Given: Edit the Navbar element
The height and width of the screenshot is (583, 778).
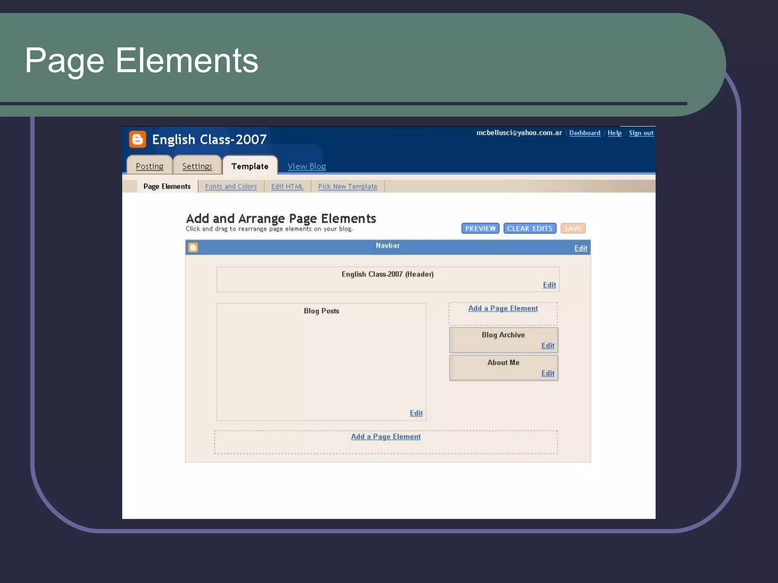Looking at the screenshot, I should [580, 248].
